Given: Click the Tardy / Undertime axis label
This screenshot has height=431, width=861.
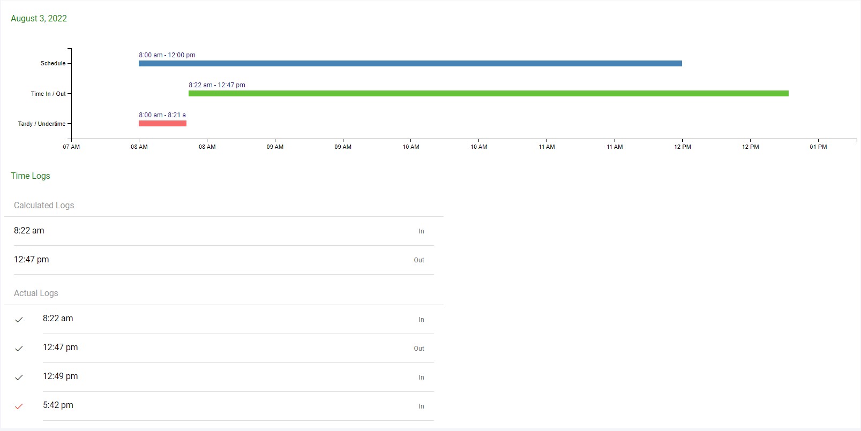Looking at the screenshot, I should click(x=42, y=124).
